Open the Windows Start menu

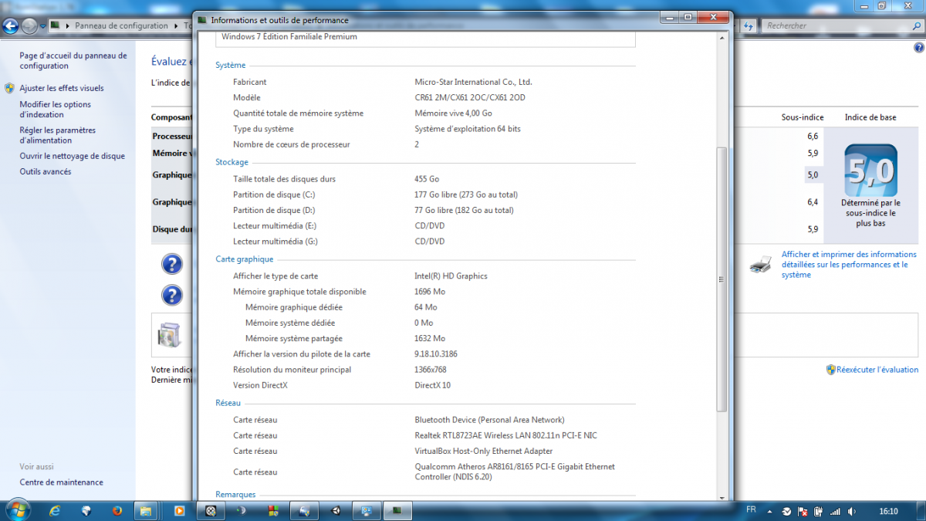pyautogui.click(x=17, y=510)
